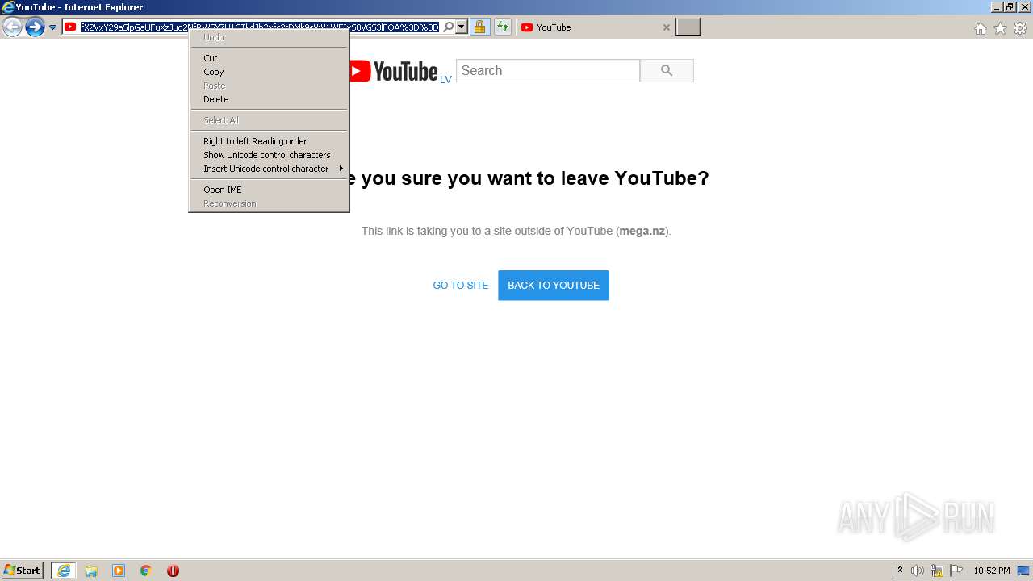Click the refresh page icon
This screenshot has height=581, width=1033.
(x=503, y=27)
